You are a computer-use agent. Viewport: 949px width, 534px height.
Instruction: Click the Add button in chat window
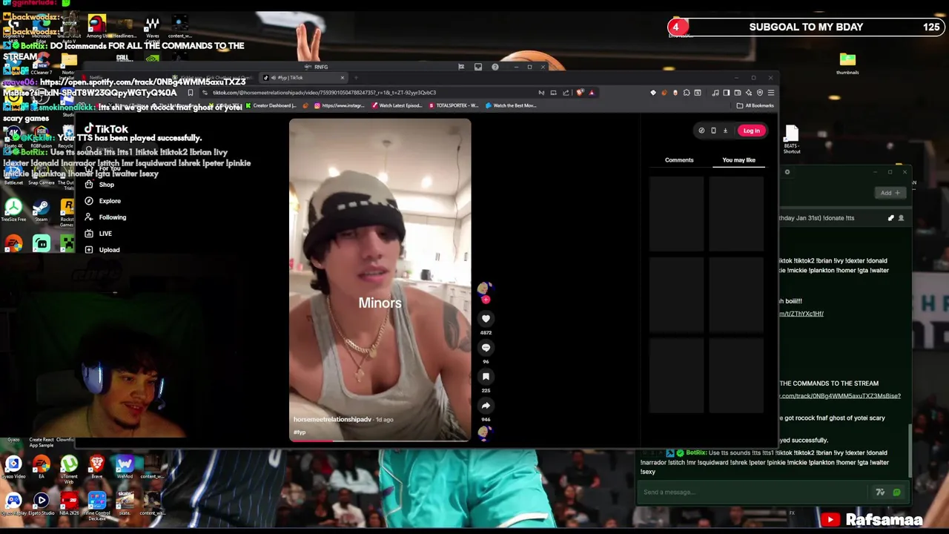tap(890, 193)
